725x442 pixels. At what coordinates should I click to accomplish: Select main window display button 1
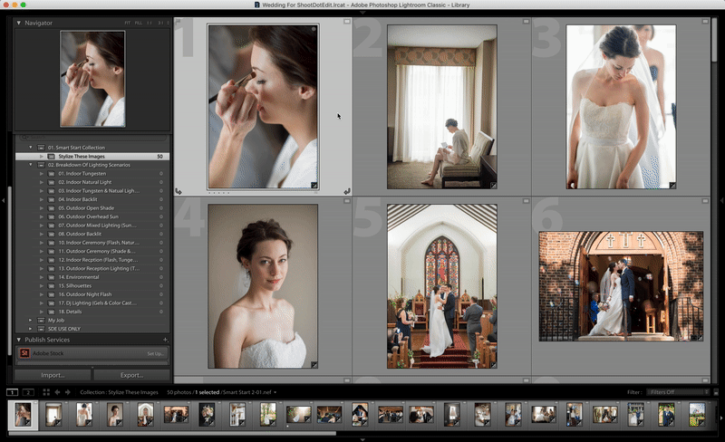(x=12, y=392)
